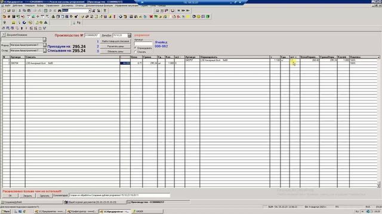The width and height of the screenshot is (382, 214).
Task: Click the New document icon in top toolbar
Action: click(4, 11)
